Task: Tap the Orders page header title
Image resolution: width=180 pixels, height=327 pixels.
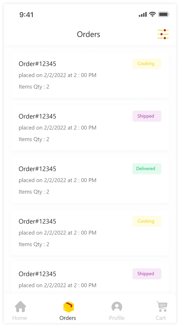Action: [88, 34]
